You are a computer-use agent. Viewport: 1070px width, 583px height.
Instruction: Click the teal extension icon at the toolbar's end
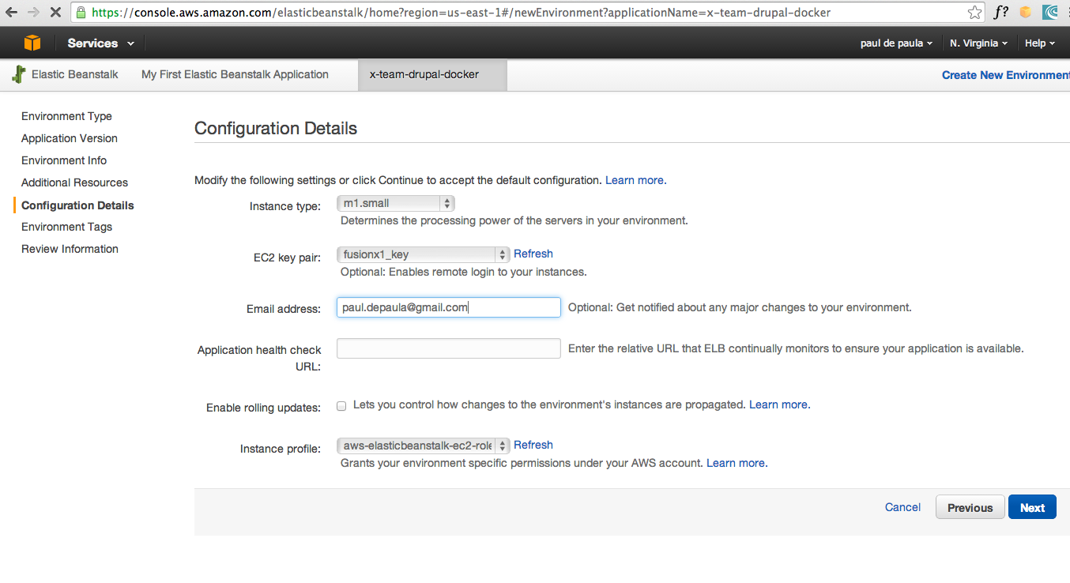1050,12
